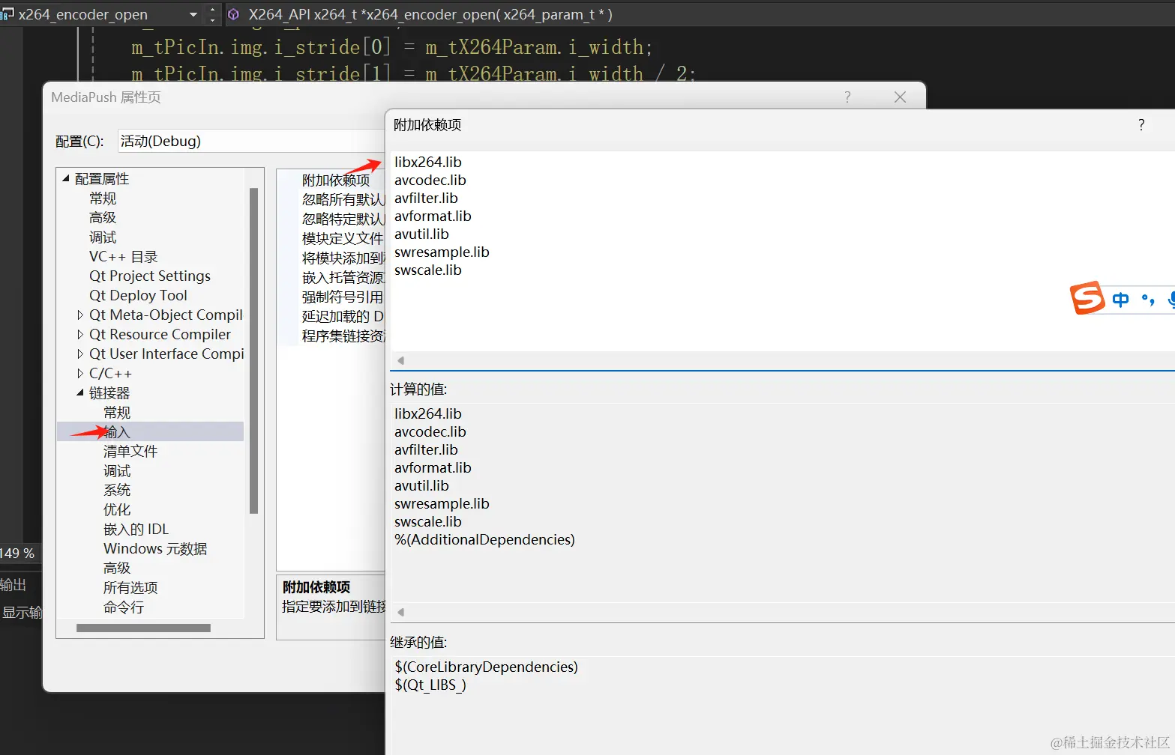The height and width of the screenshot is (755, 1175).
Task: Click avcodec.lib in top edit box
Action: pyautogui.click(x=430, y=181)
